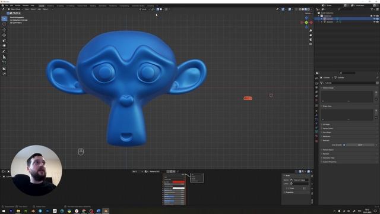Click the viewport pan hand gizmo

pyautogui.click(x=311, y=35)
